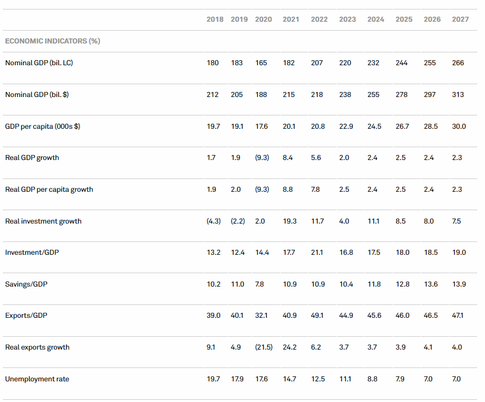Click the 2024 Unemployment rate value 8.8

[x=372, y=379]
